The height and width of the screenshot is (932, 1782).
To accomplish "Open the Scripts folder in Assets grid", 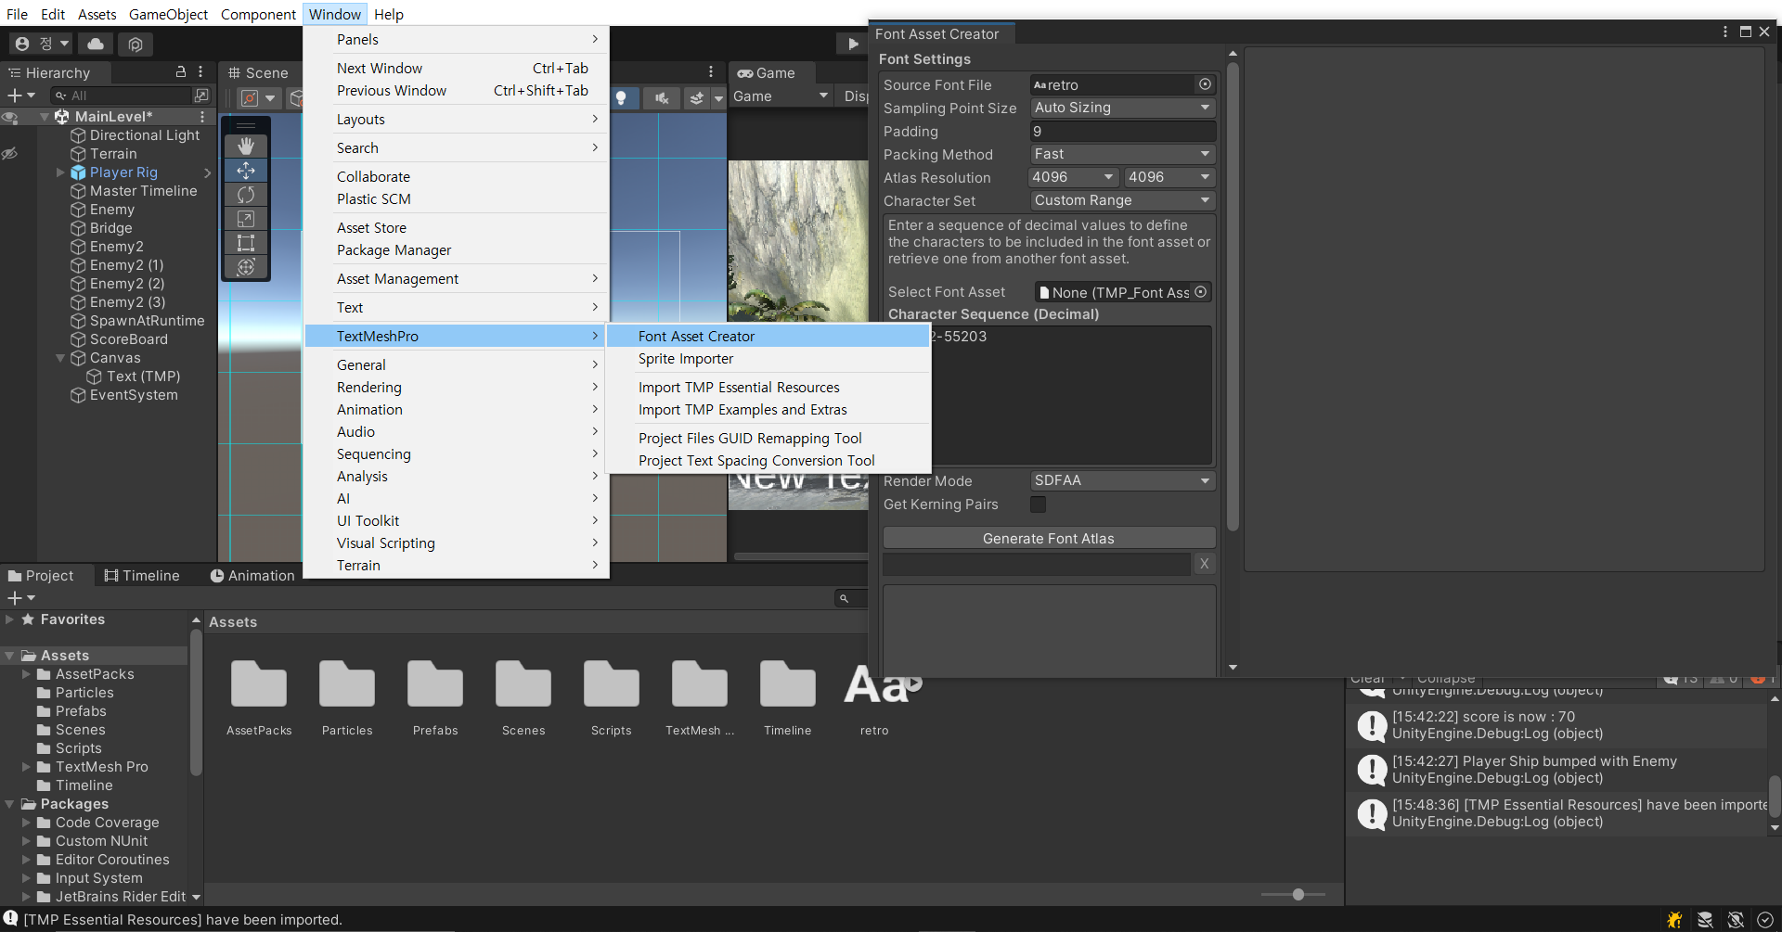I will 612,685.
